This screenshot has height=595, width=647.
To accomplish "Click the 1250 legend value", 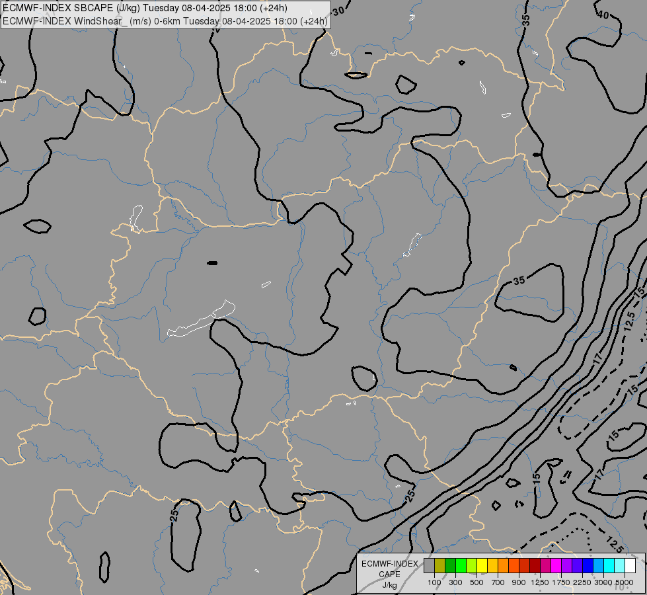I will point(540,582).
